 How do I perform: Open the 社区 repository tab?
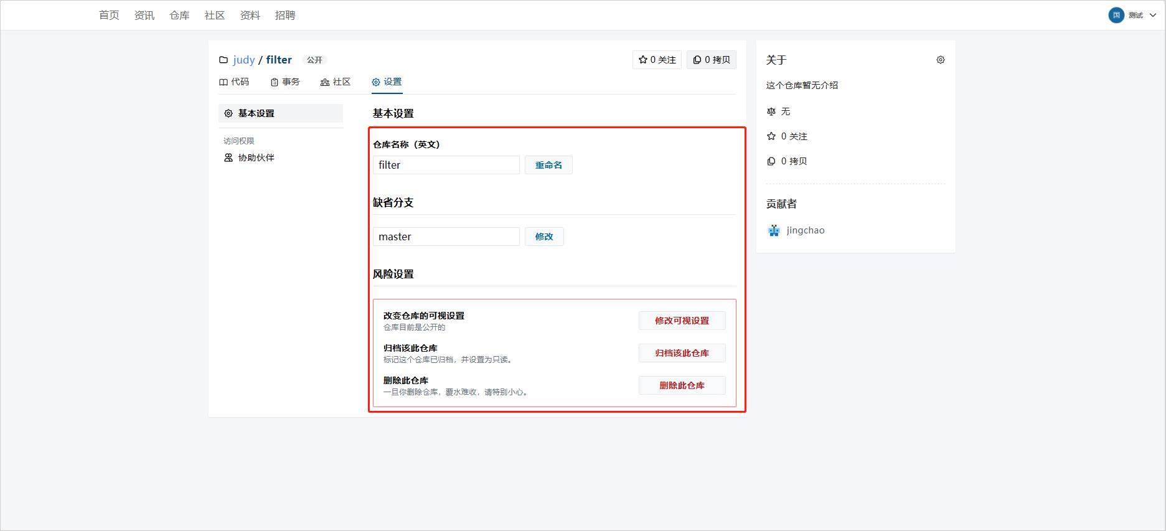click(336, 82)
